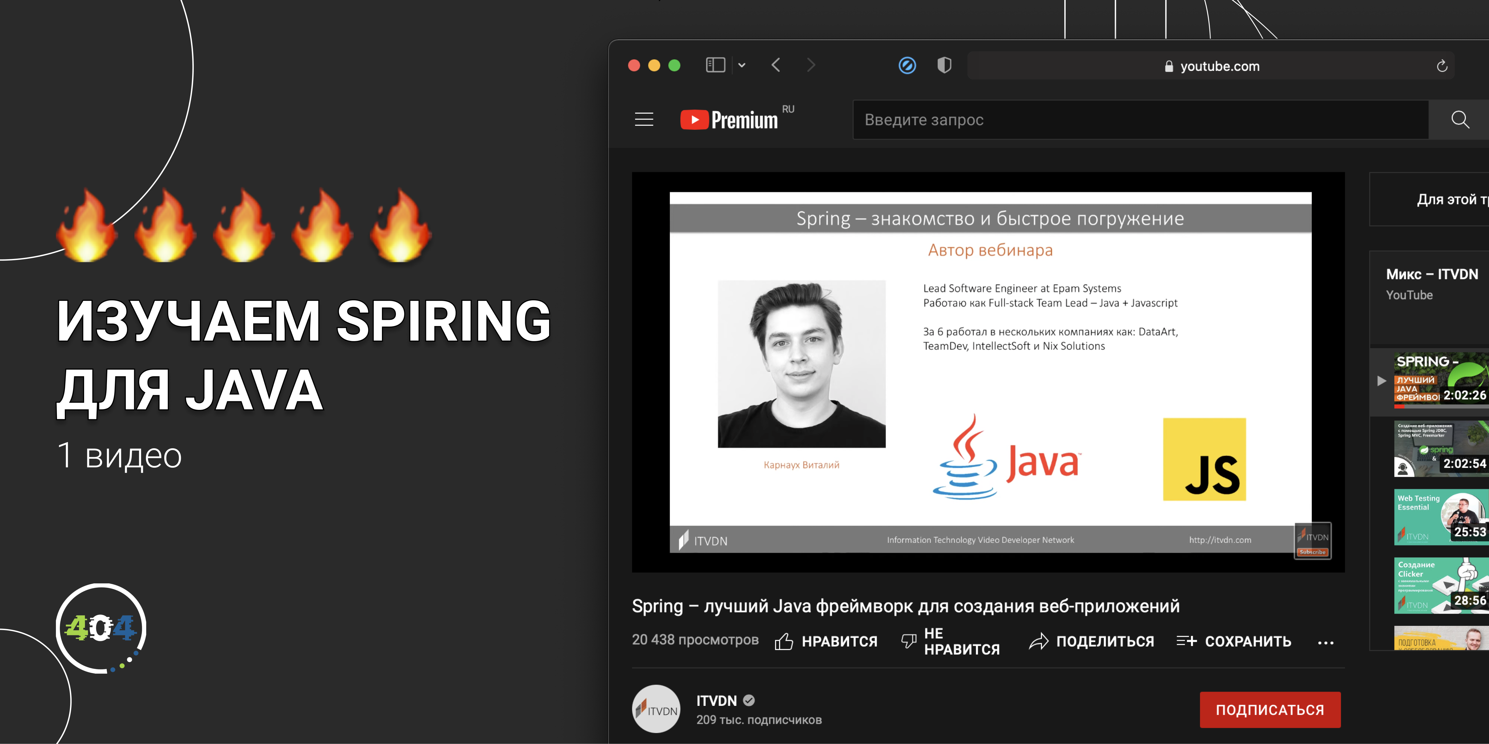Go forward with Safari forward arrow

click(811, 65)
